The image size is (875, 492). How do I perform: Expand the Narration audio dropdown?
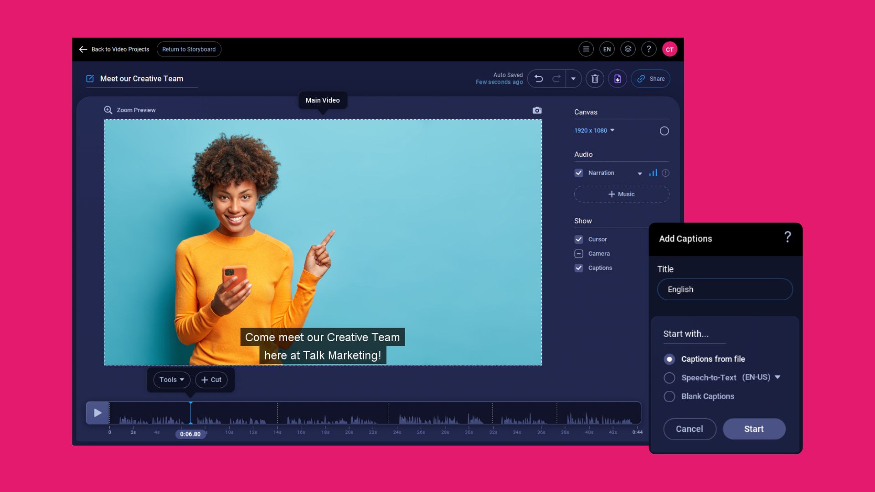(x=640, y=173)
